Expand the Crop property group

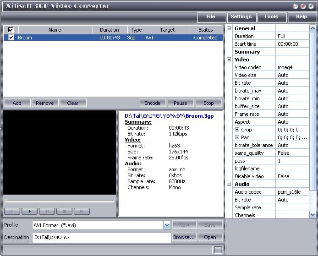point(237,130)
